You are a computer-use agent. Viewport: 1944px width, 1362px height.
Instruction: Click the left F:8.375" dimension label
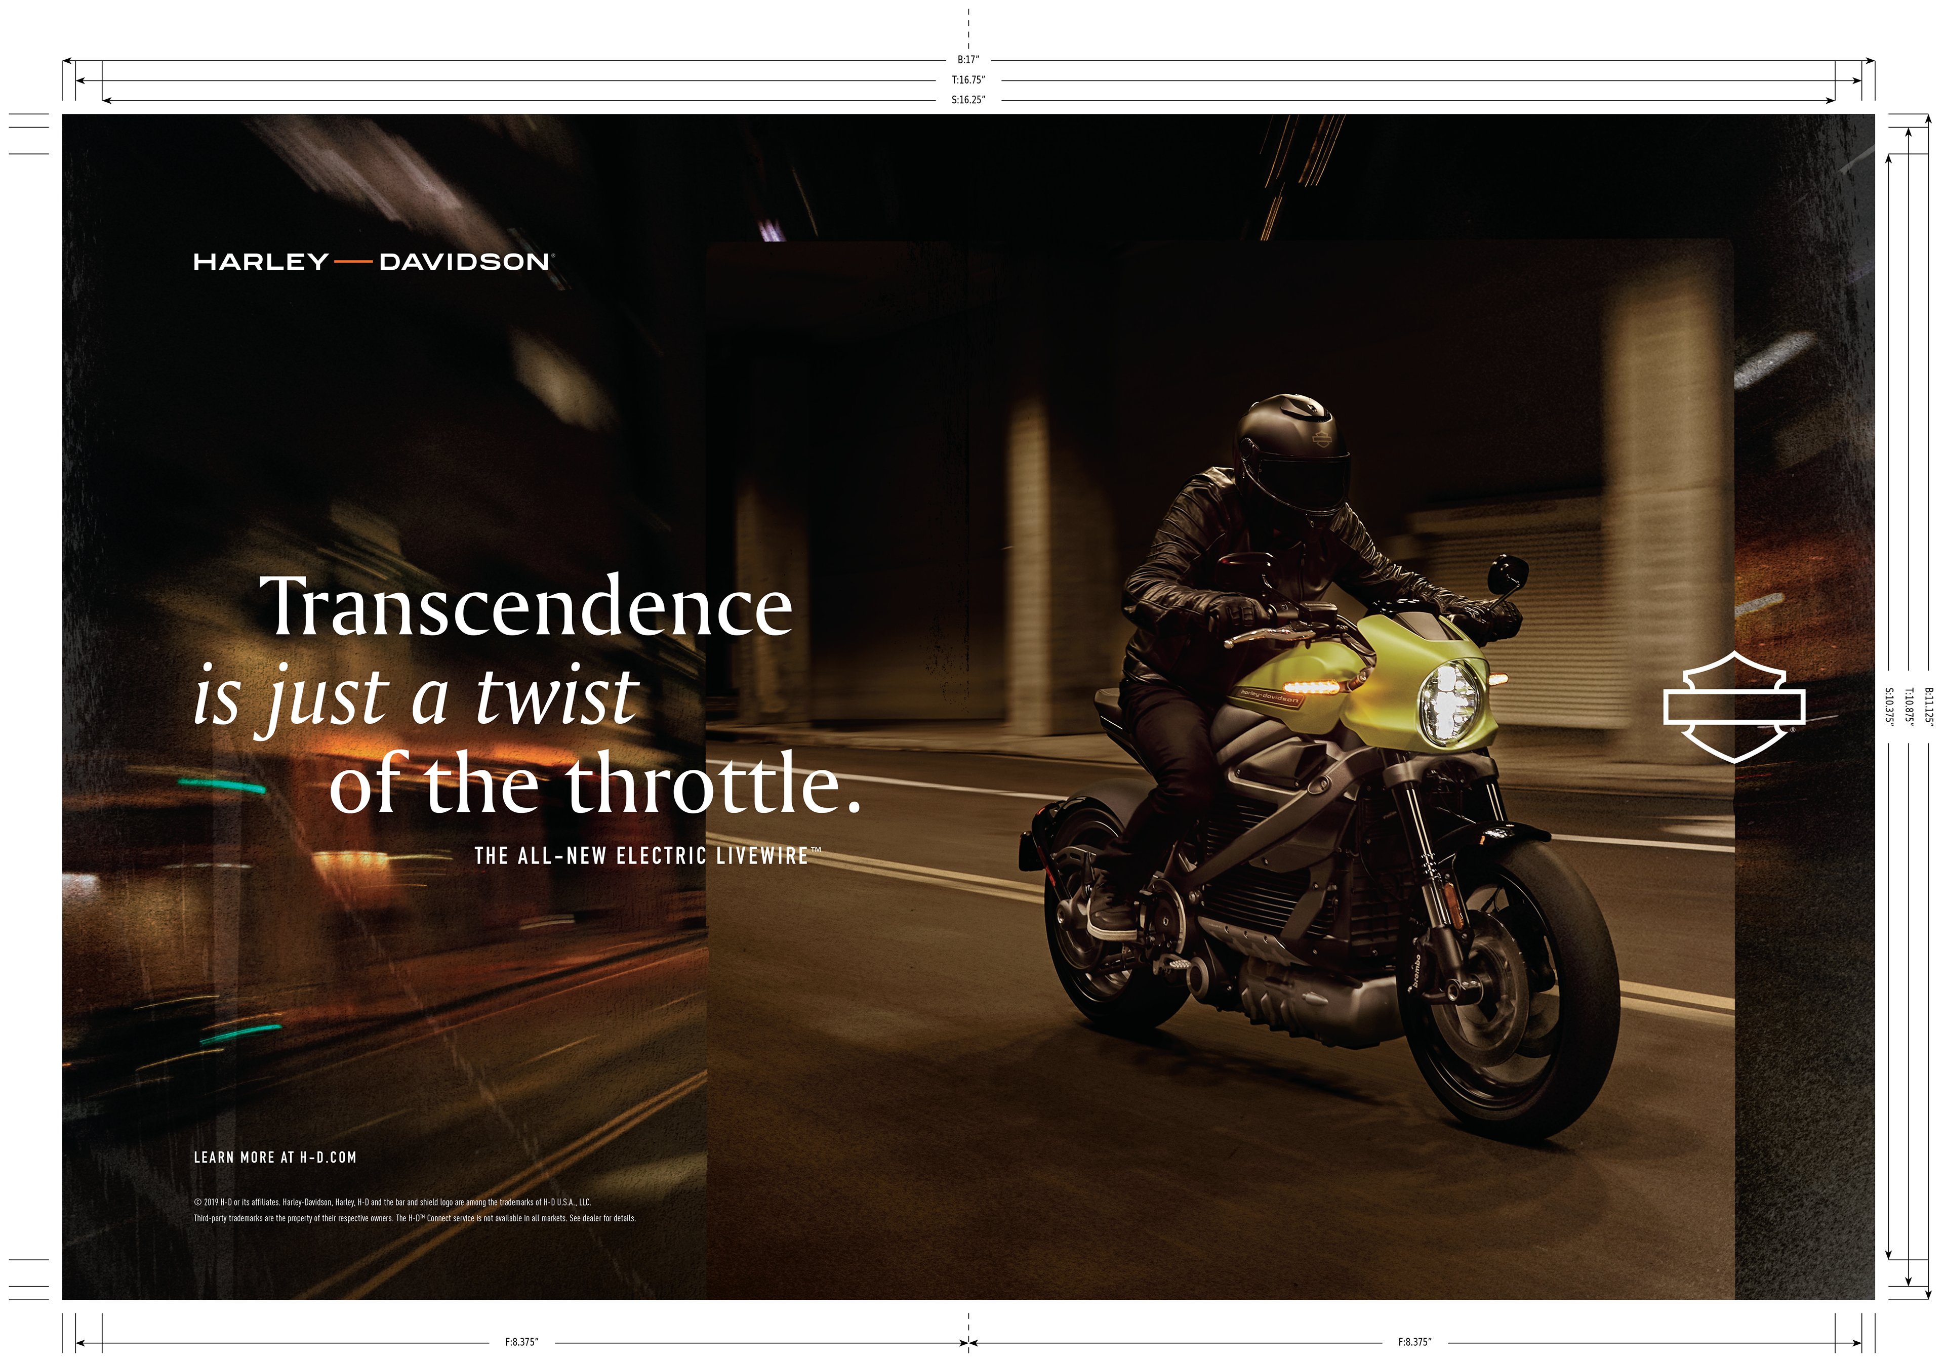click(521, 1342)
